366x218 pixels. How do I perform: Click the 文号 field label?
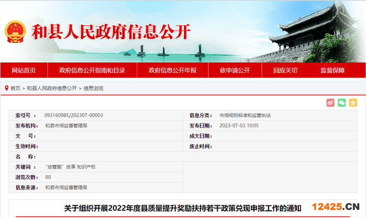26,136
